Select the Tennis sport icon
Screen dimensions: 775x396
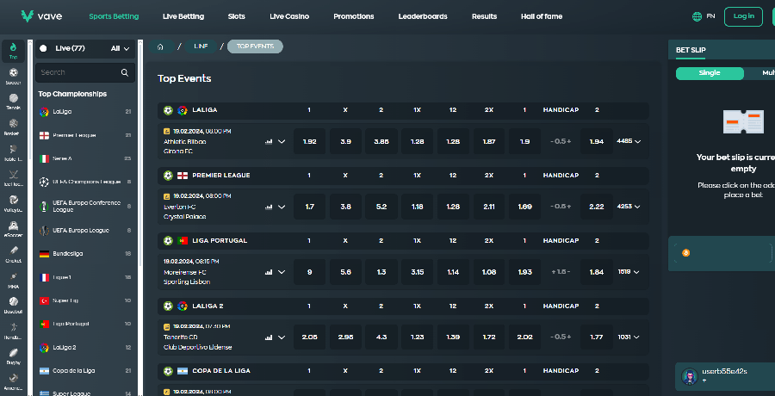click(x=13, y=100)
